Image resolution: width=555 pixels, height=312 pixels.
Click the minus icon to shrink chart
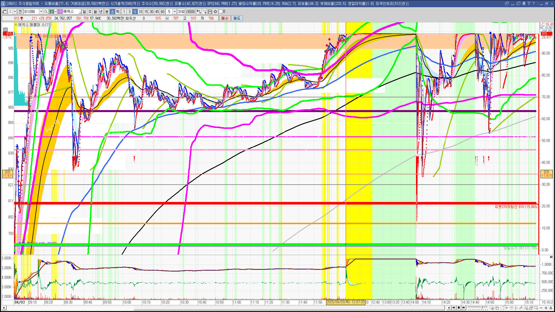pyautogui.click(x=541, y=308)
